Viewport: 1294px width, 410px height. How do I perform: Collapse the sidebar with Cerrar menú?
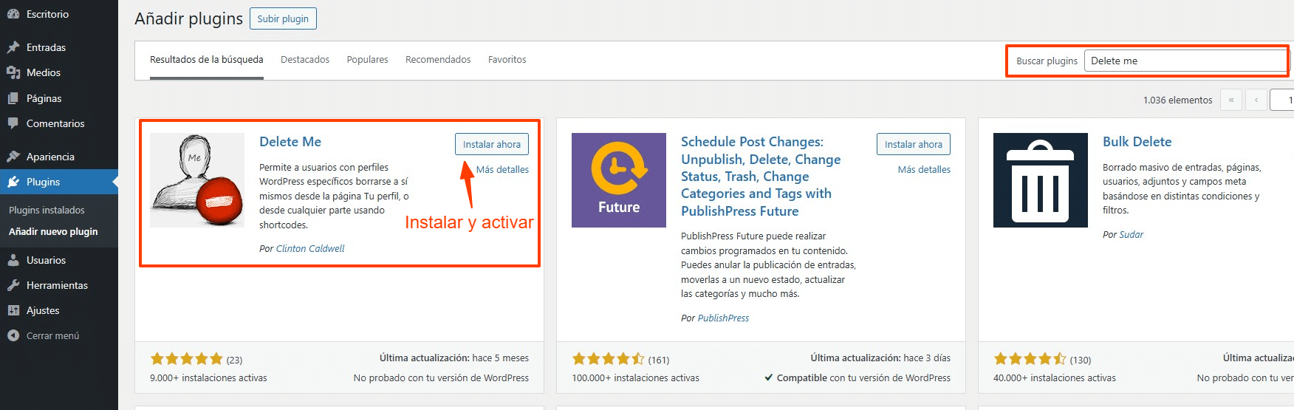click(44, 335)
